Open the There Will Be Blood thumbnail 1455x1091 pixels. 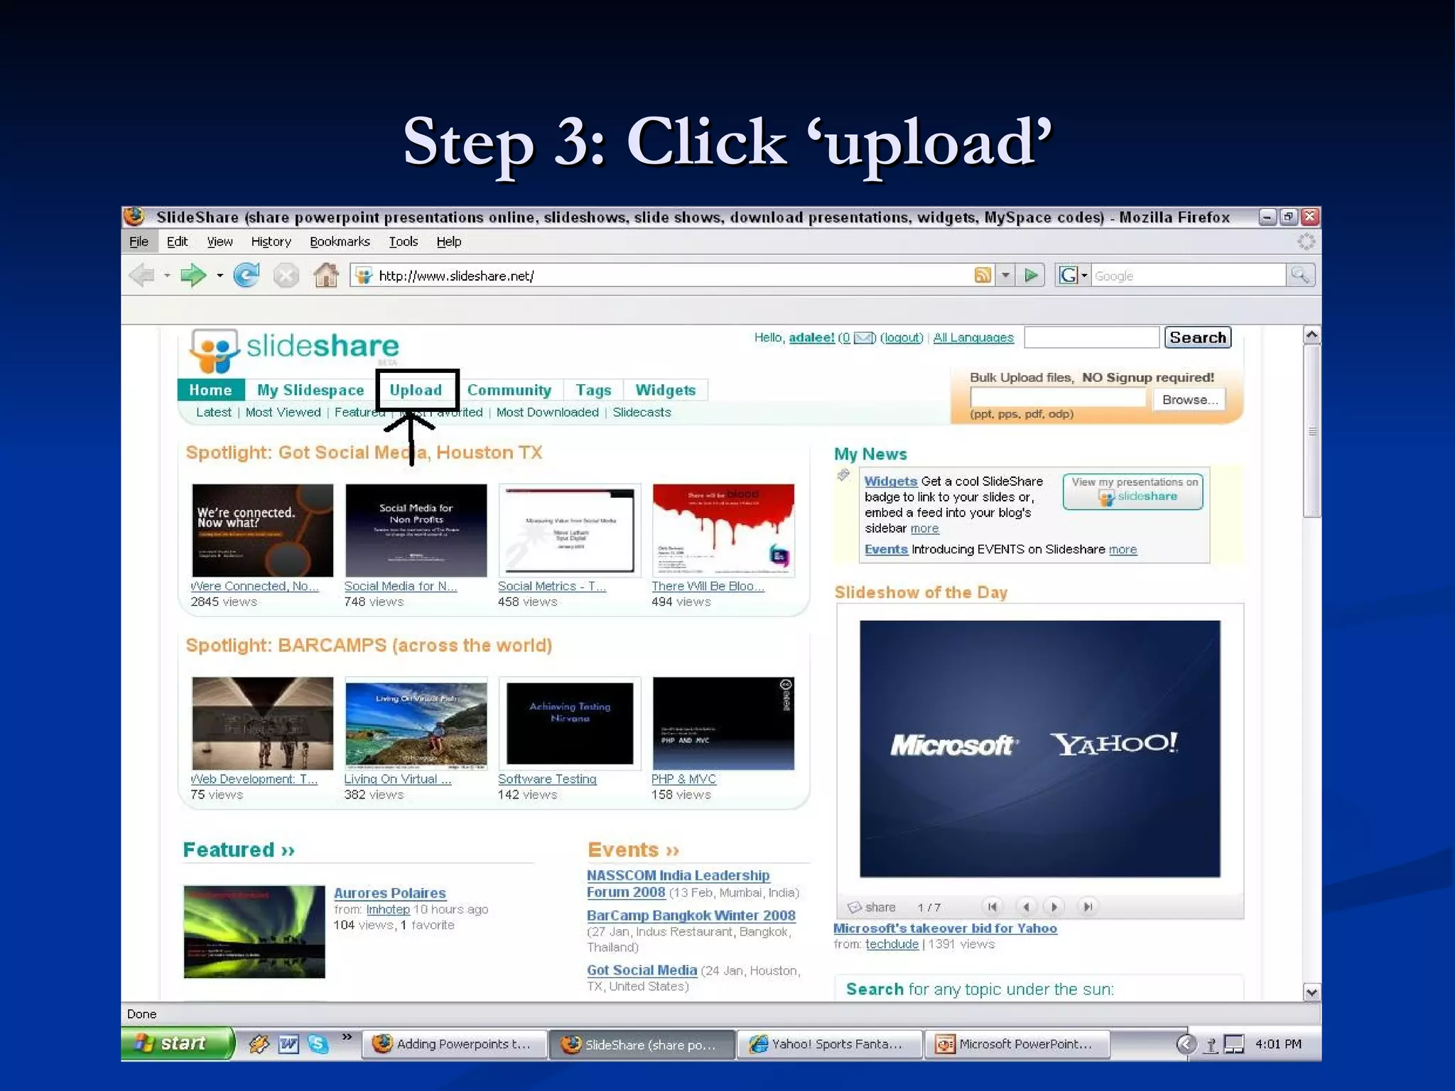[723, 531]
